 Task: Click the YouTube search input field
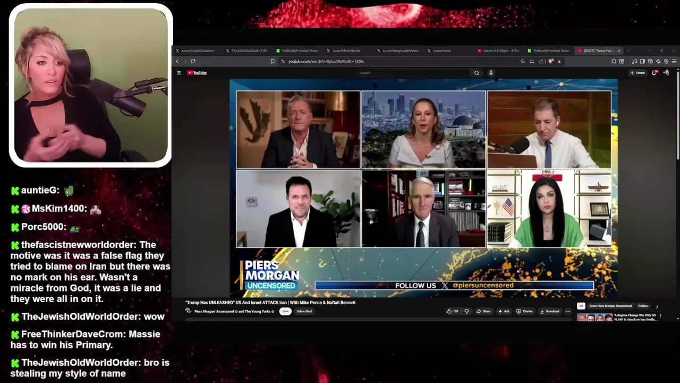coord(413,73)
